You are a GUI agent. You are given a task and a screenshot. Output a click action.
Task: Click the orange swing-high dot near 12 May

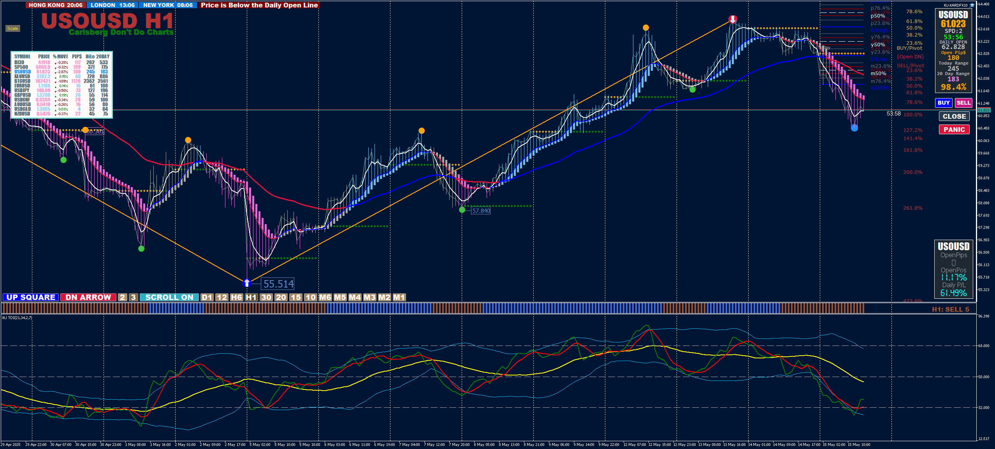pyautogui.click(x=646, y=28)
